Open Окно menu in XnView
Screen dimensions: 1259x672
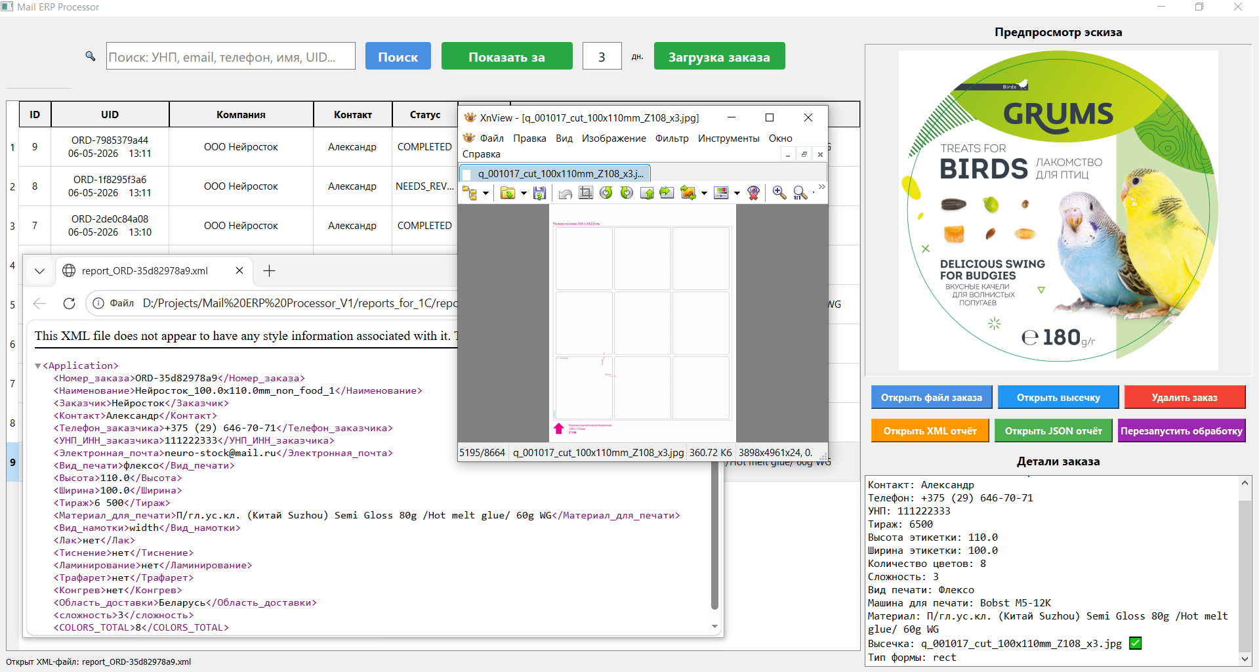781,138
